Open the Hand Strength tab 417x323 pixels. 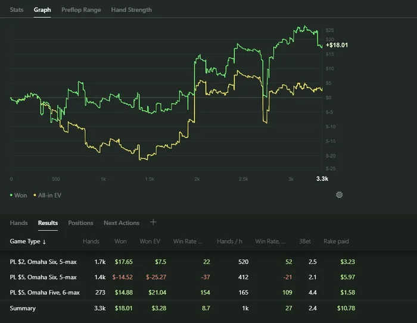point(132,10)
